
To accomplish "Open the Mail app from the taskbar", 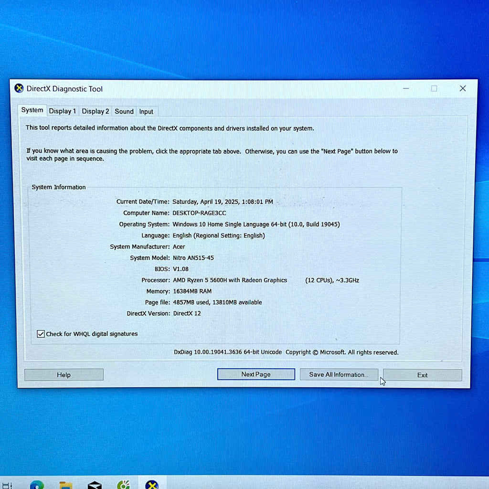I will [x=95, y=485].
